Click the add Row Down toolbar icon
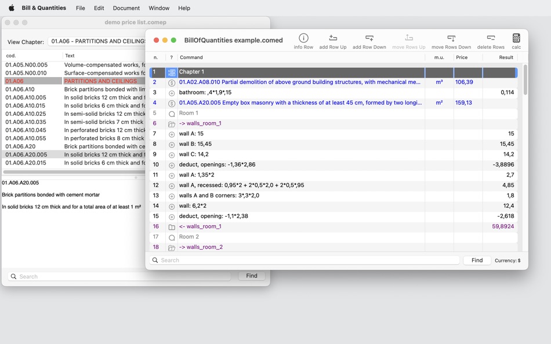The width and height of the screenshot is (551, 344). [x=369, y=38]
